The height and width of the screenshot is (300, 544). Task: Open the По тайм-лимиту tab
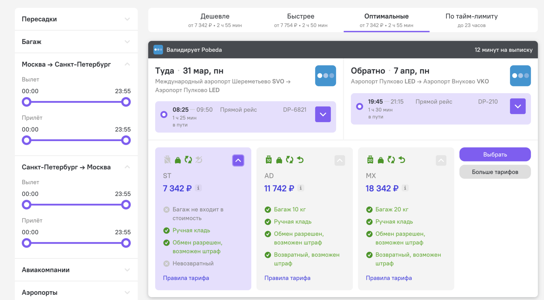point(471,20)
